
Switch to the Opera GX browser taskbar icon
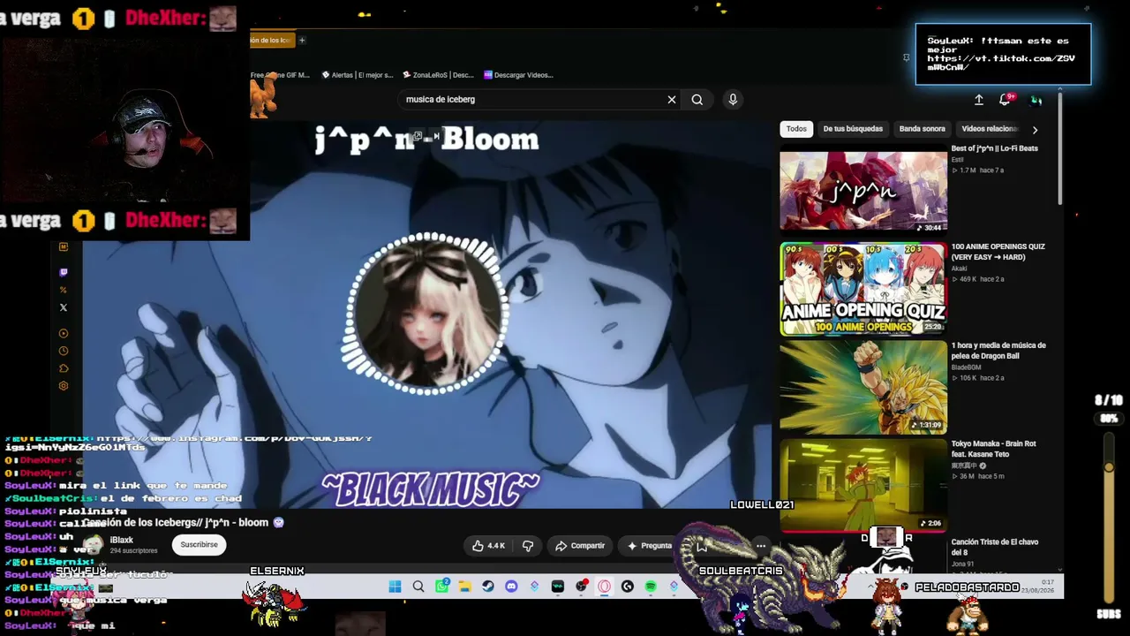pos(605,587)
